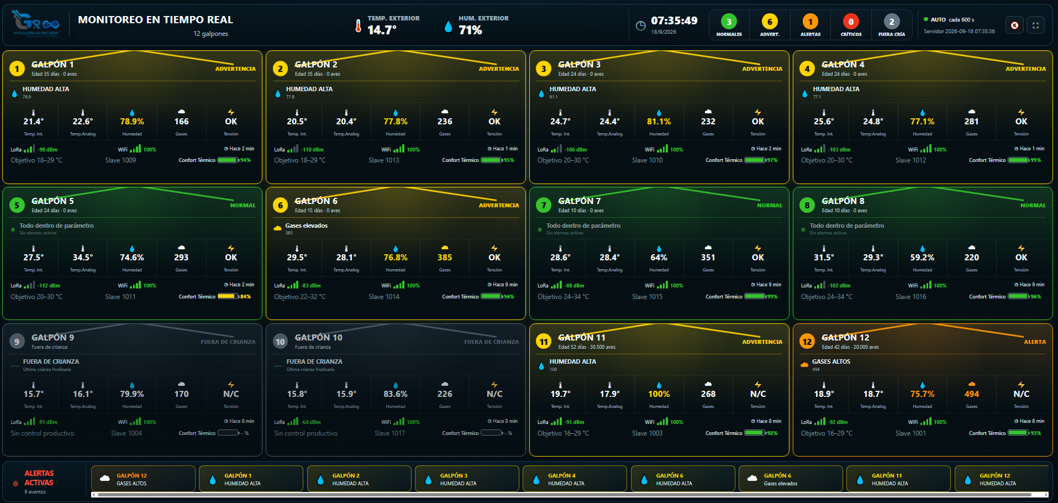Mute alarm sound with the speaker icon
This screenshot has width=1058, height=503.
point(1014,25)
